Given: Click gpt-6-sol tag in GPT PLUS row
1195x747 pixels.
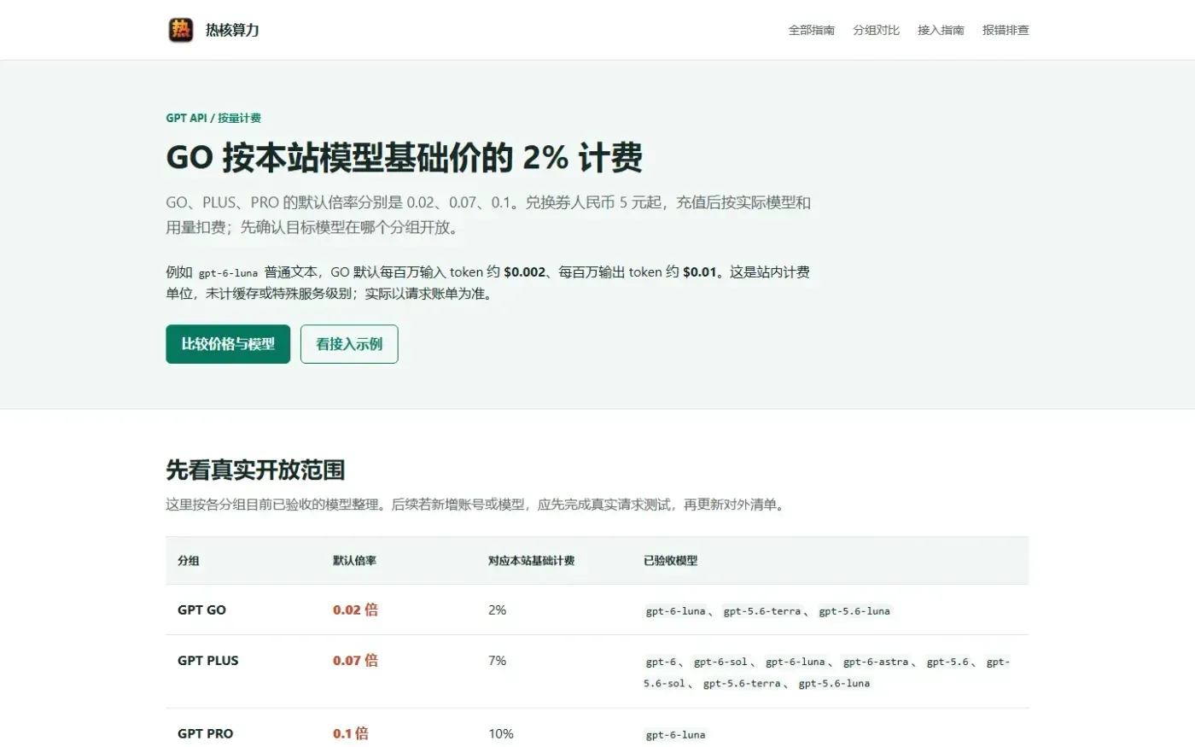Looking at the screenshot, I should pos(720,662).
